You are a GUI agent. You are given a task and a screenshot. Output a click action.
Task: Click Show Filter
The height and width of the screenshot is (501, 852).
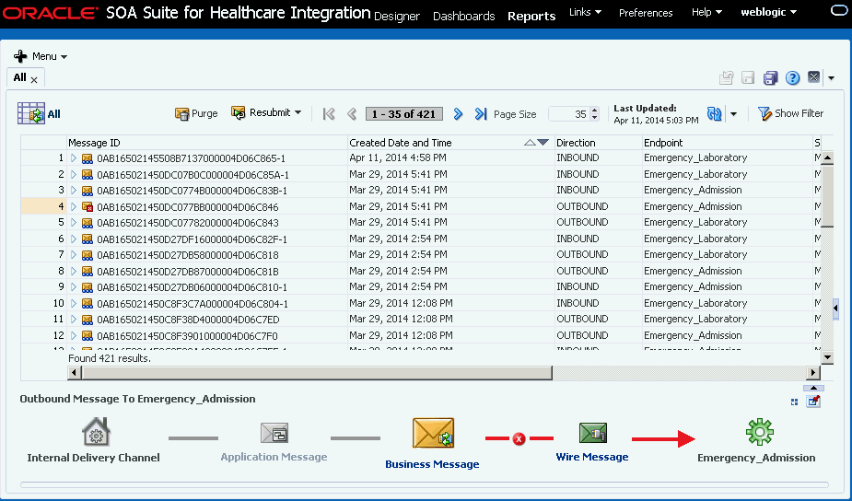point(790,113)
